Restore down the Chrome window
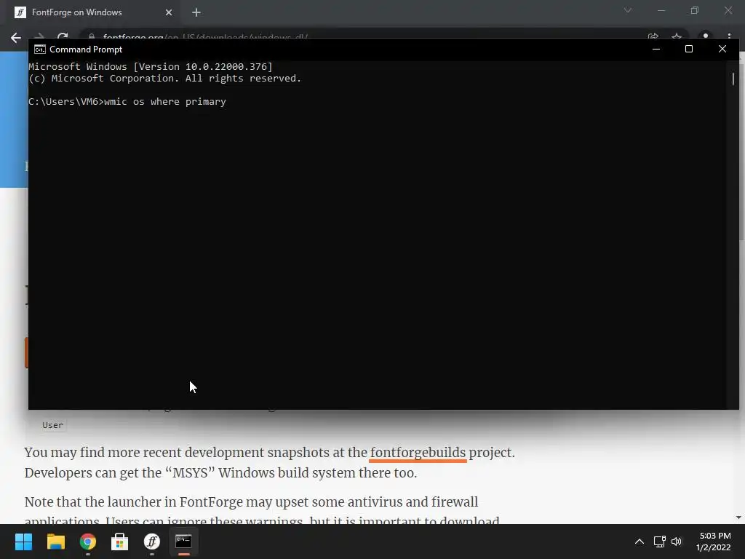The width and height of the screenshot is (745, 559). [695, 10]
